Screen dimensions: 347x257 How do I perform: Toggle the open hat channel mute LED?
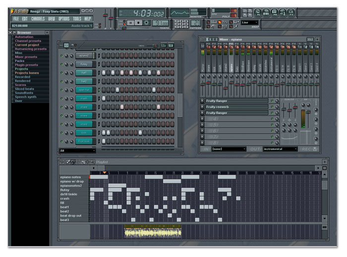click(61, 90)
